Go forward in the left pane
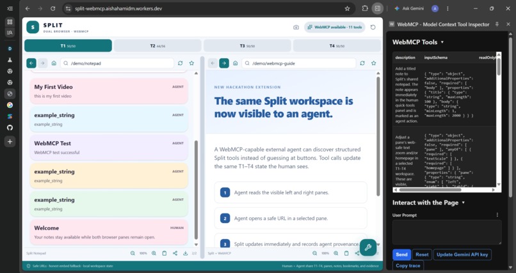This screenshot has height=273, width=516. click(x=42, y=63)
